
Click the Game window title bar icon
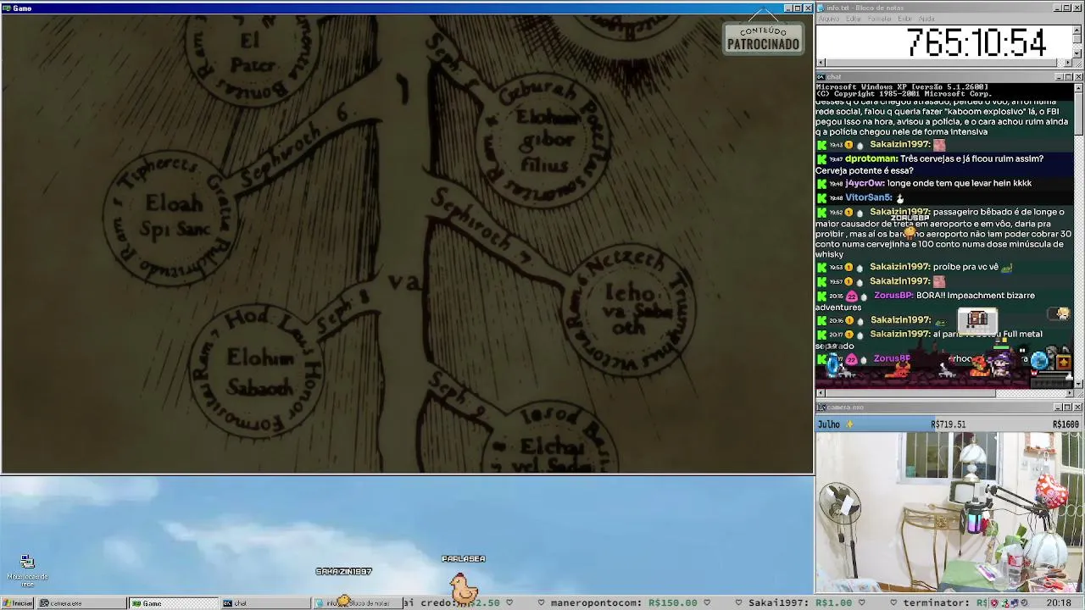(x=7, y=8)
